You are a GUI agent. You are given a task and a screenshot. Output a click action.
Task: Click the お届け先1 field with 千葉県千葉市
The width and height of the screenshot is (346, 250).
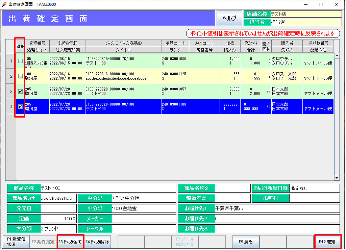[277, 208]
